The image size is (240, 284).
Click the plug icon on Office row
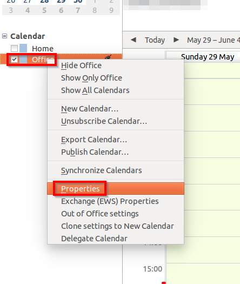click(x=108, y=57)
